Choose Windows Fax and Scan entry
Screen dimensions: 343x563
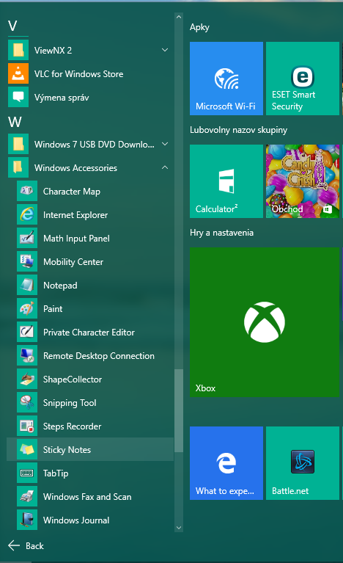click(x=90, y=497)
